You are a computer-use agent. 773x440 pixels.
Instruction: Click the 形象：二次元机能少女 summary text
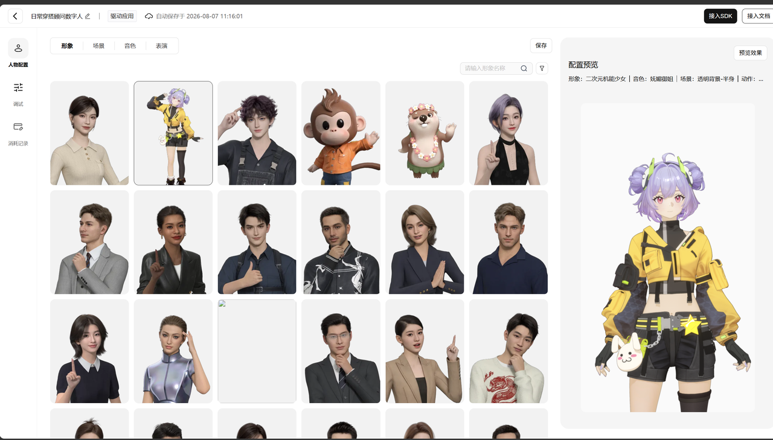[597, 79]
